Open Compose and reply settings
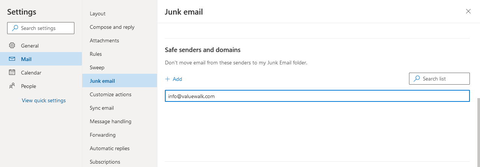Image resolution: width=480 pixels, height=167 pixels. coord(112,27)
